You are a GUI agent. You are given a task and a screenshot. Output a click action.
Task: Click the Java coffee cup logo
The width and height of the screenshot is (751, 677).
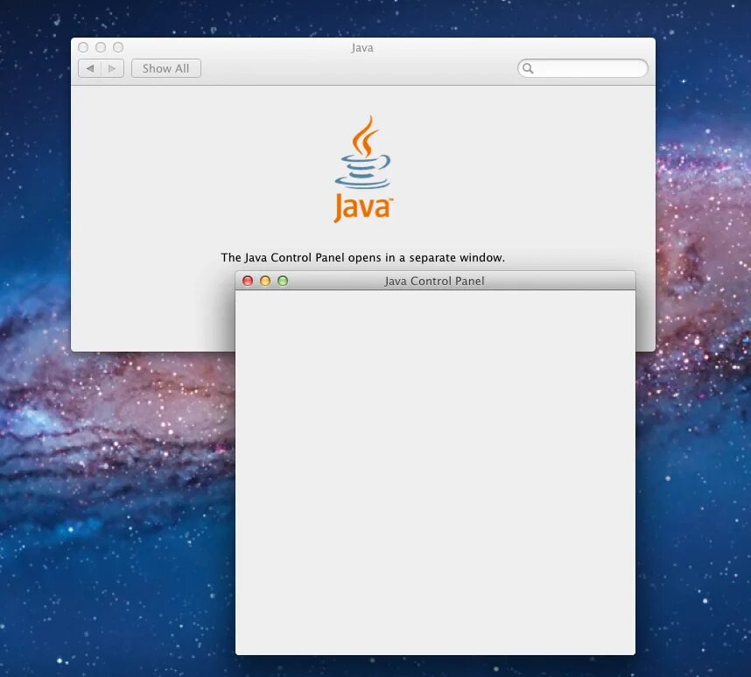(362, 169)
